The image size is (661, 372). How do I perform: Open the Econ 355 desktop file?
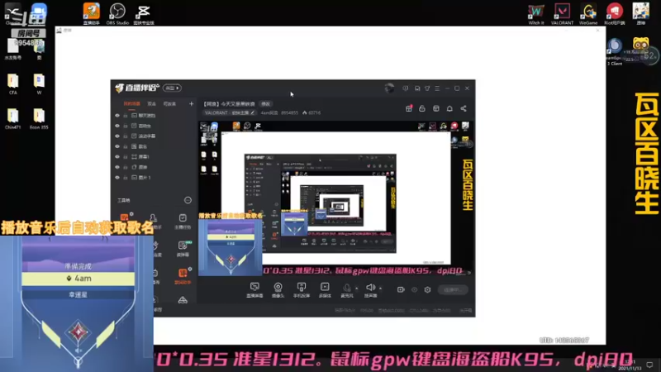pos(39,118)
